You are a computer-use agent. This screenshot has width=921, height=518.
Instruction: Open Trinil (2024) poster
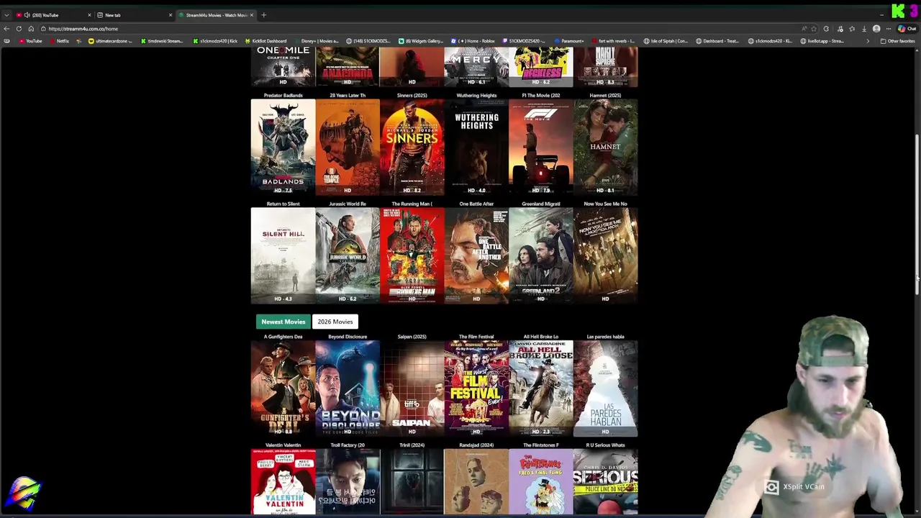(412, 482)
